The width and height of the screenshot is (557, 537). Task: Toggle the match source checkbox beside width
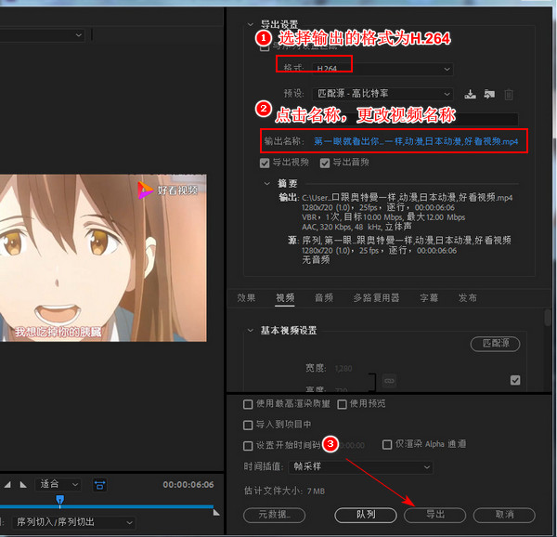(515, 380)
